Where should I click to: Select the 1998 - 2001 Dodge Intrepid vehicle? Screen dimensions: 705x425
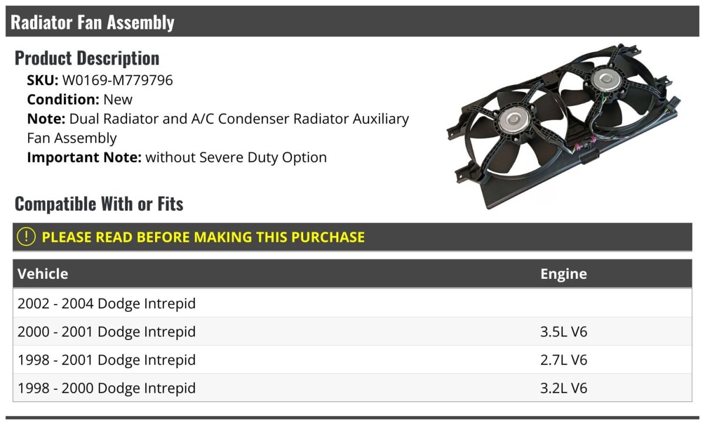tap(106, 360)
